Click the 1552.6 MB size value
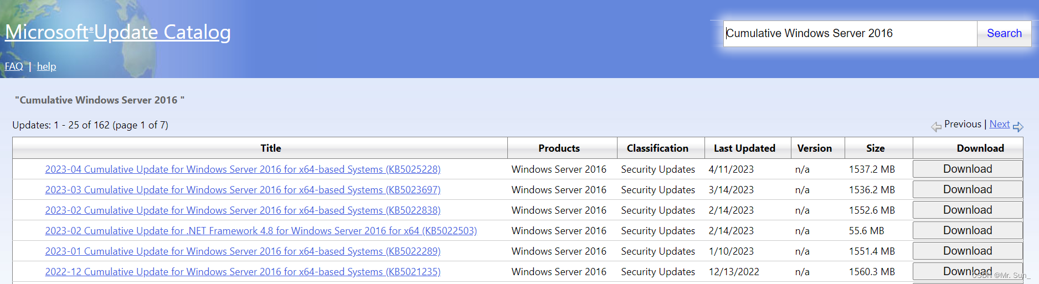1039x284 pixels. coord(872,210)
